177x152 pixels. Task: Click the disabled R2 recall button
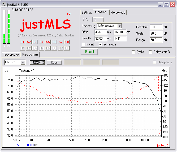tap(29, 48)
